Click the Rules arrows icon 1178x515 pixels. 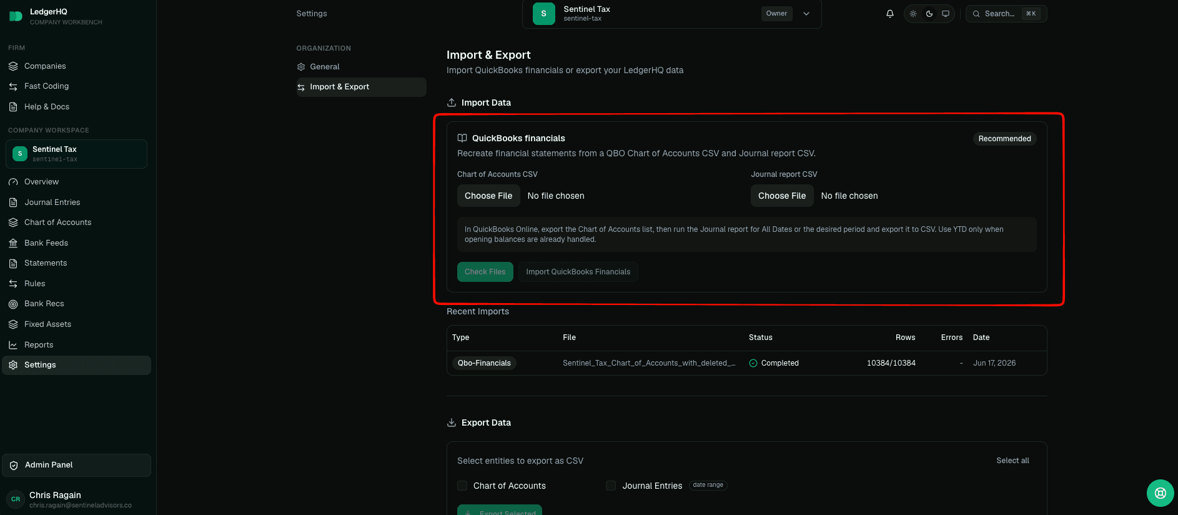point(13,284)
